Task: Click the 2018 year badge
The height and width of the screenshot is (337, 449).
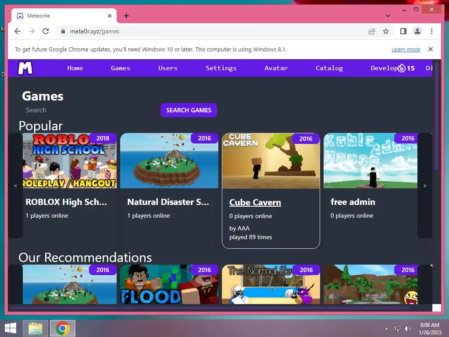Action: click(103, 138)
